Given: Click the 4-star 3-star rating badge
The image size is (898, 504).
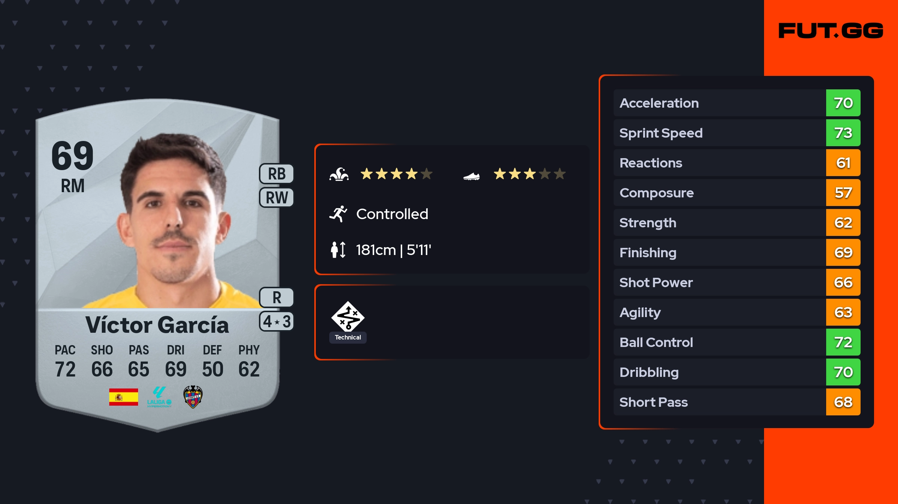Looking at the screenshot, I should pyautogui.click(x=277, y=322).
